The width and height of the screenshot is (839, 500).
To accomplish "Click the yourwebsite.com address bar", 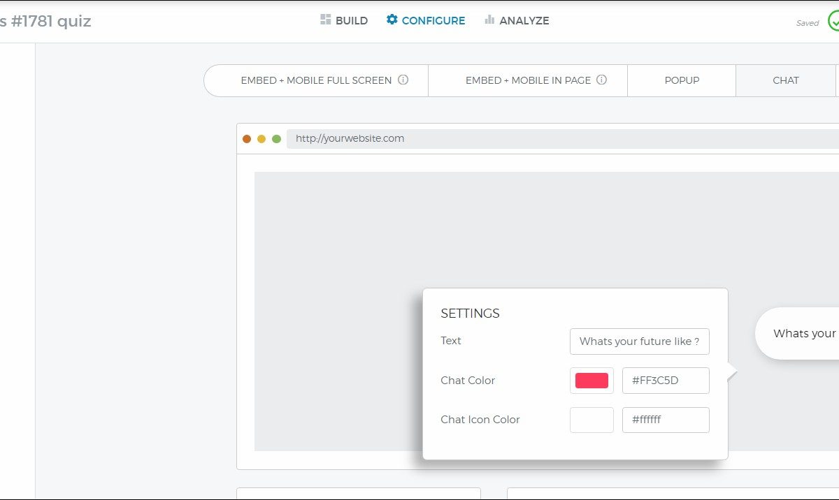I will (559, 139).
